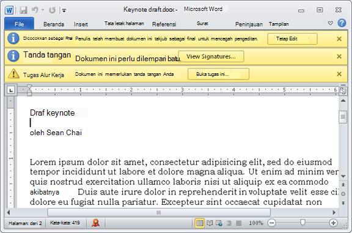352x233 pixels.
Task: Click the info icon on marked-as-final bar
Action: point(13,39)
